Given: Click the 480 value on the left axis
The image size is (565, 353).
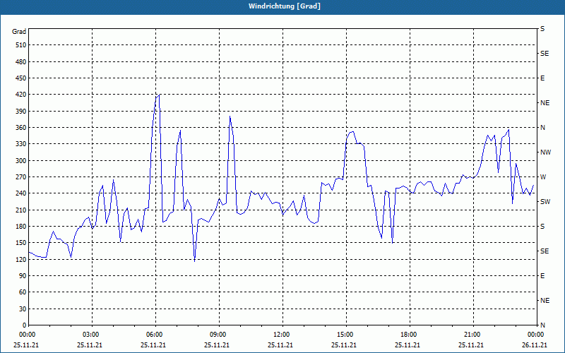Looking at the screenshot, I should 21,62.
